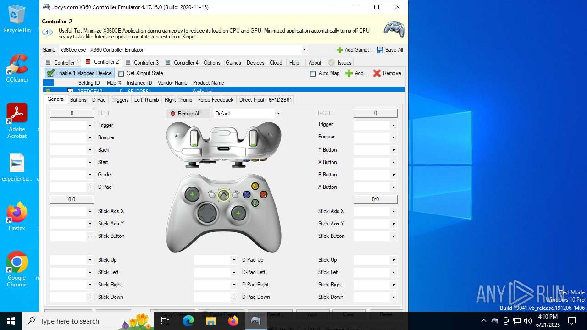Click the volume tray icon

[x=528, y=321]
